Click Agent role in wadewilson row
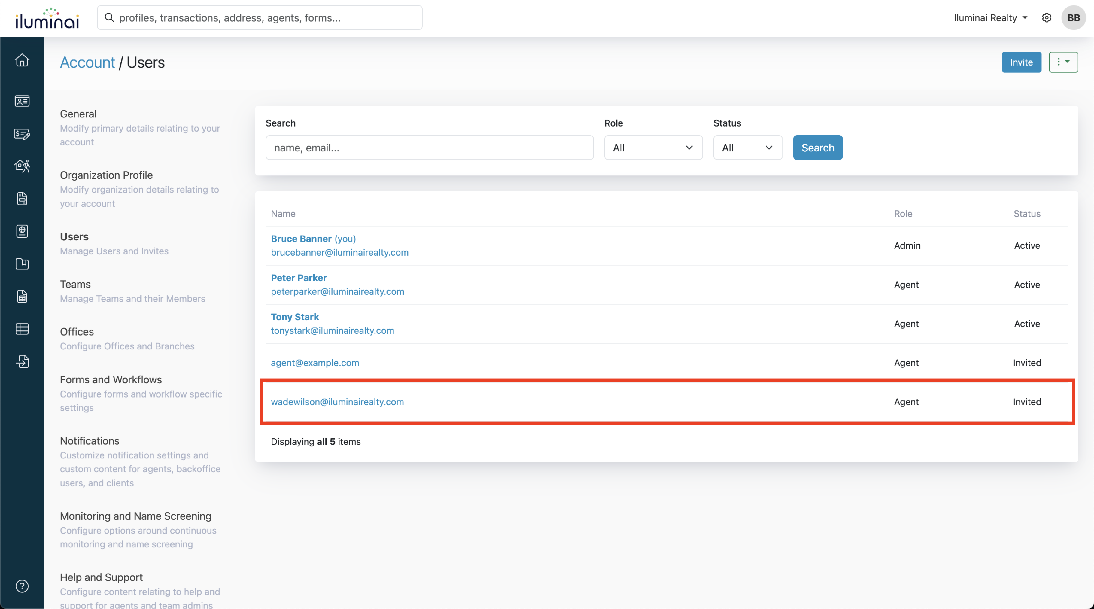 [906, 402]
